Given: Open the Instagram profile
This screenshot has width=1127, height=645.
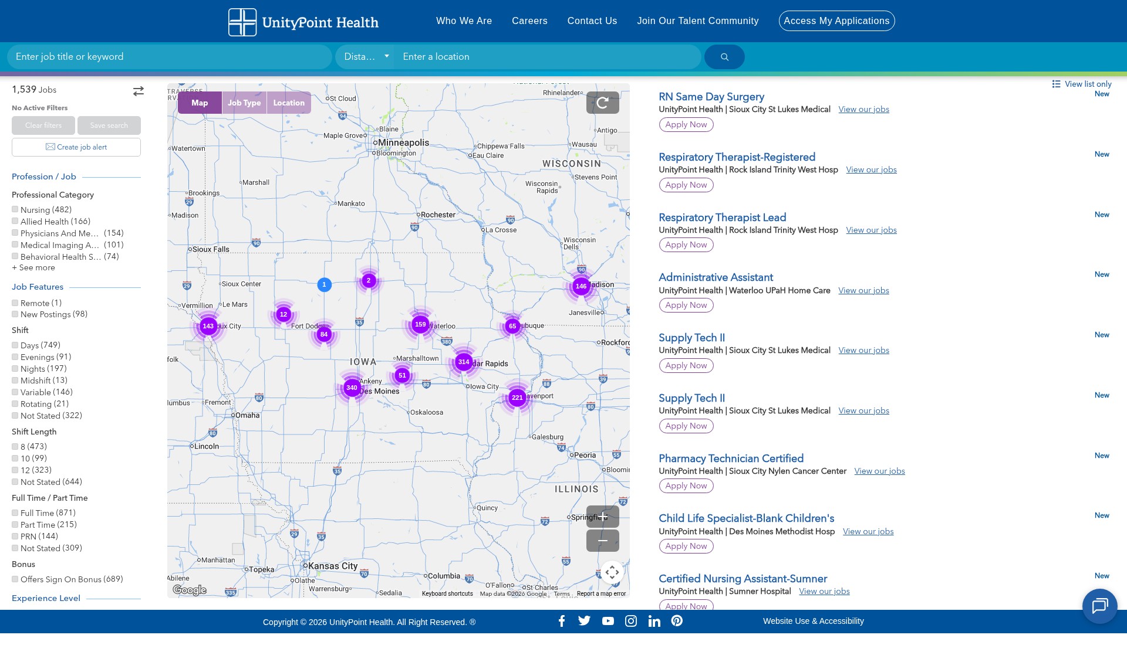Looking at the screenshot, I should (x=631, y=621).
